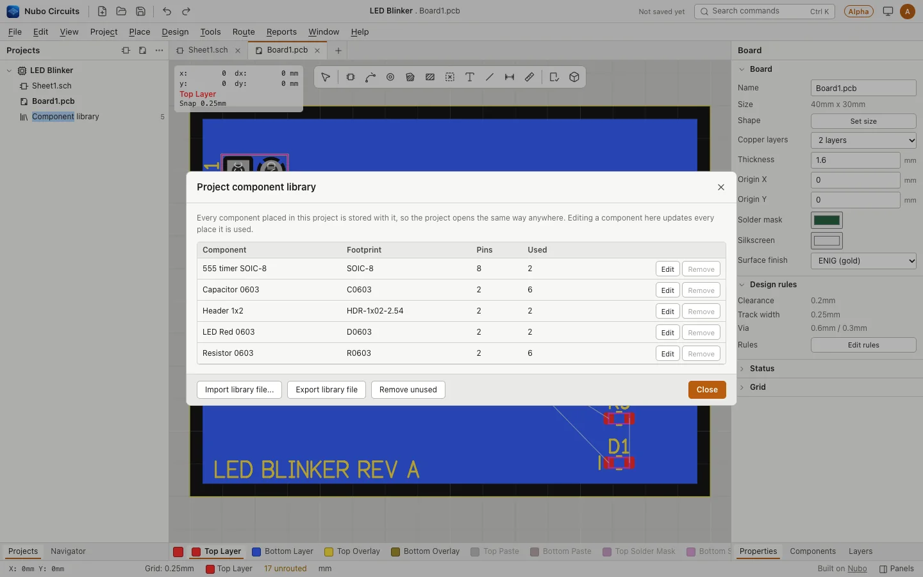Activate the route track tool
The height and width of the screenshot is (577, 923).
370,77
